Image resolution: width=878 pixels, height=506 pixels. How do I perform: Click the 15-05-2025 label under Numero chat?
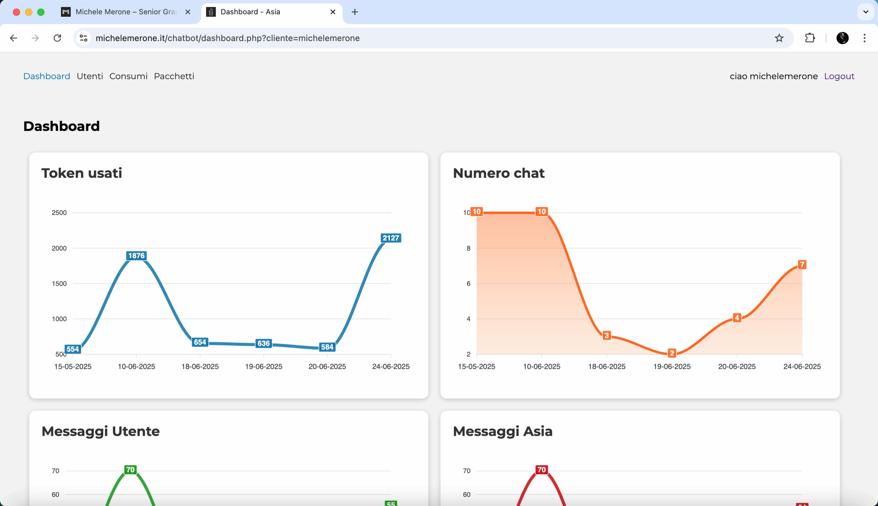(476, 367)
